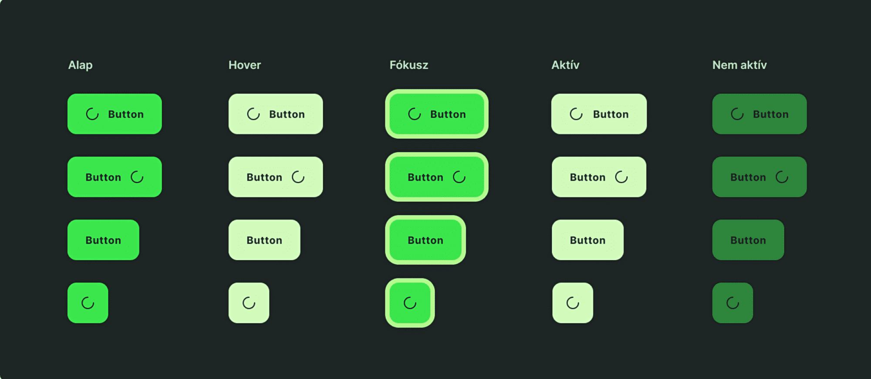
Task: Select the icon-only button under Hover
Action: click(249, 303)
